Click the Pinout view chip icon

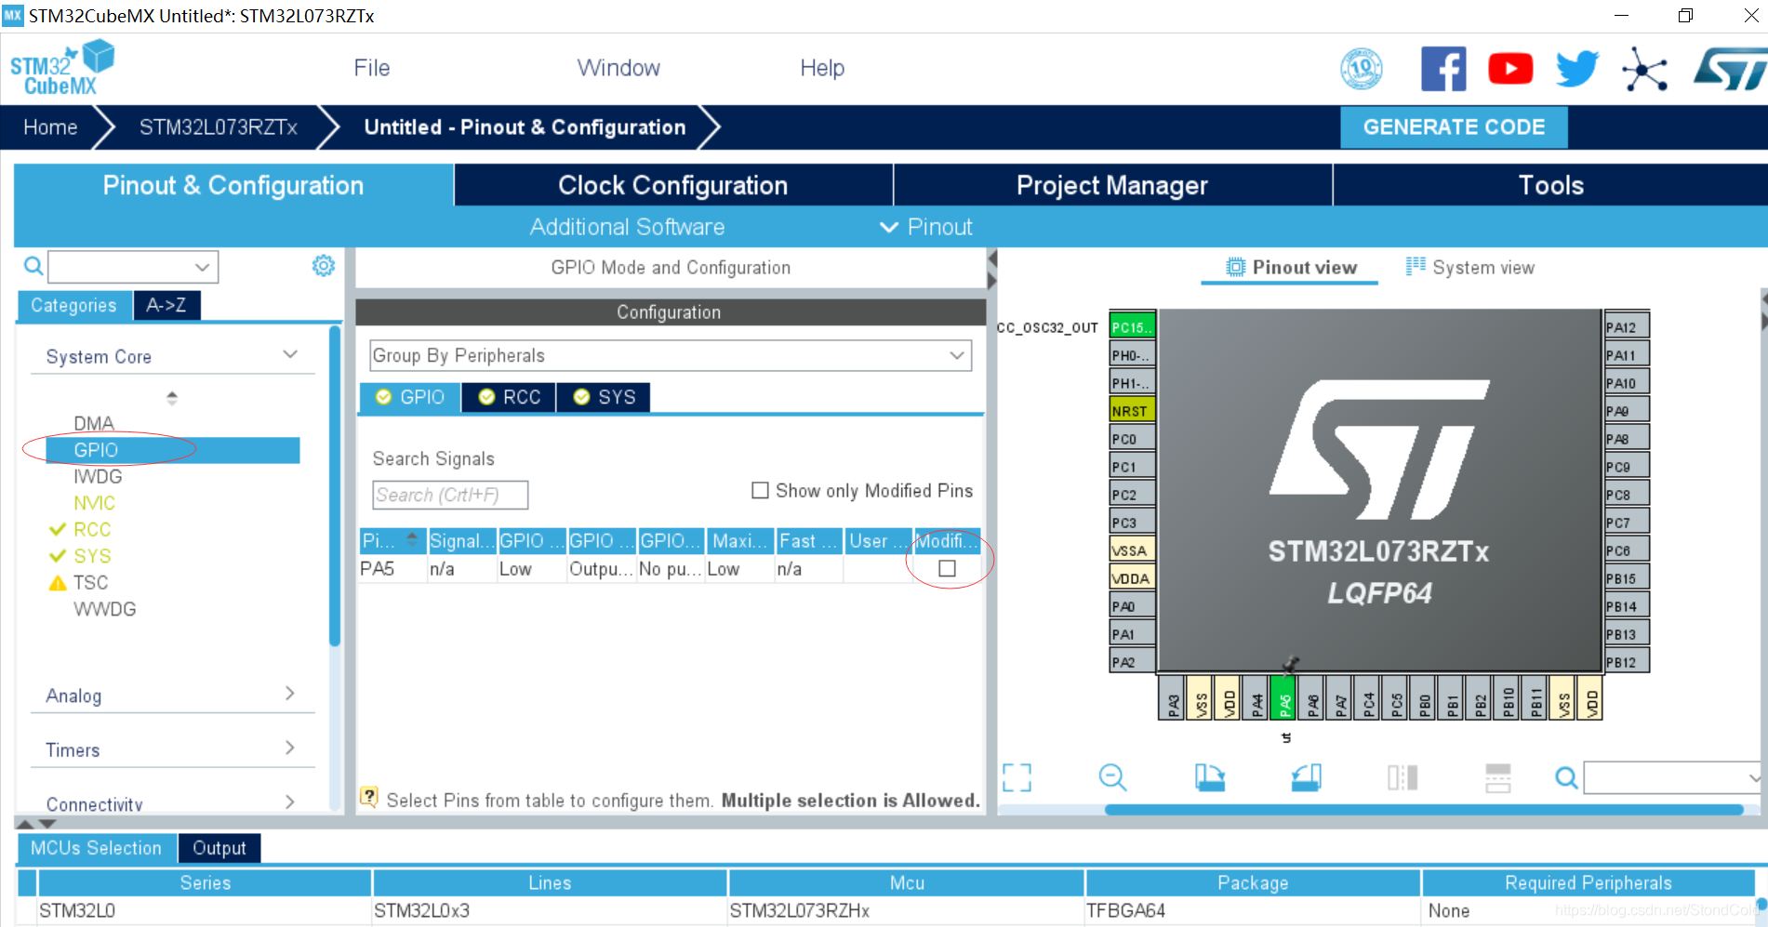(x=1235, y=267)
